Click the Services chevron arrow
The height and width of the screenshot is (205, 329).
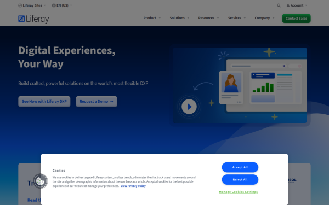click(245, 18)
